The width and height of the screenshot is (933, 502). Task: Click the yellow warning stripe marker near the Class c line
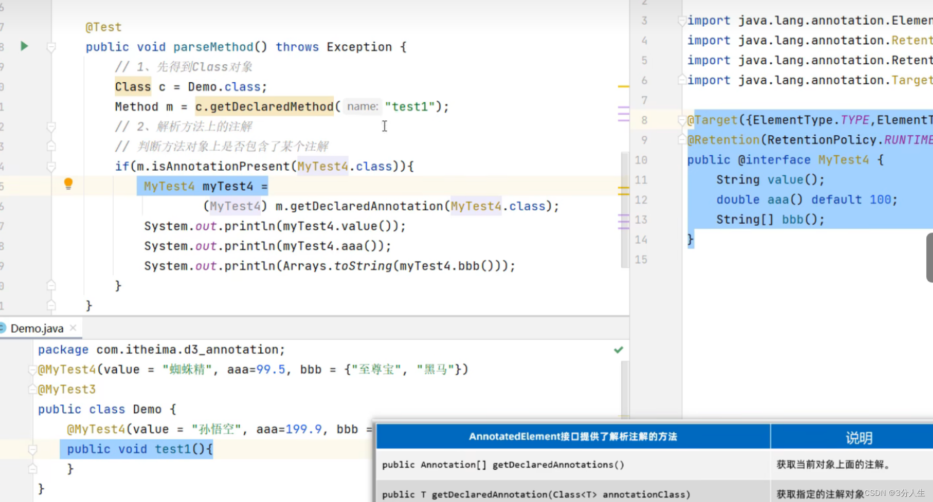pyautogui.click(x=623, y=86)
